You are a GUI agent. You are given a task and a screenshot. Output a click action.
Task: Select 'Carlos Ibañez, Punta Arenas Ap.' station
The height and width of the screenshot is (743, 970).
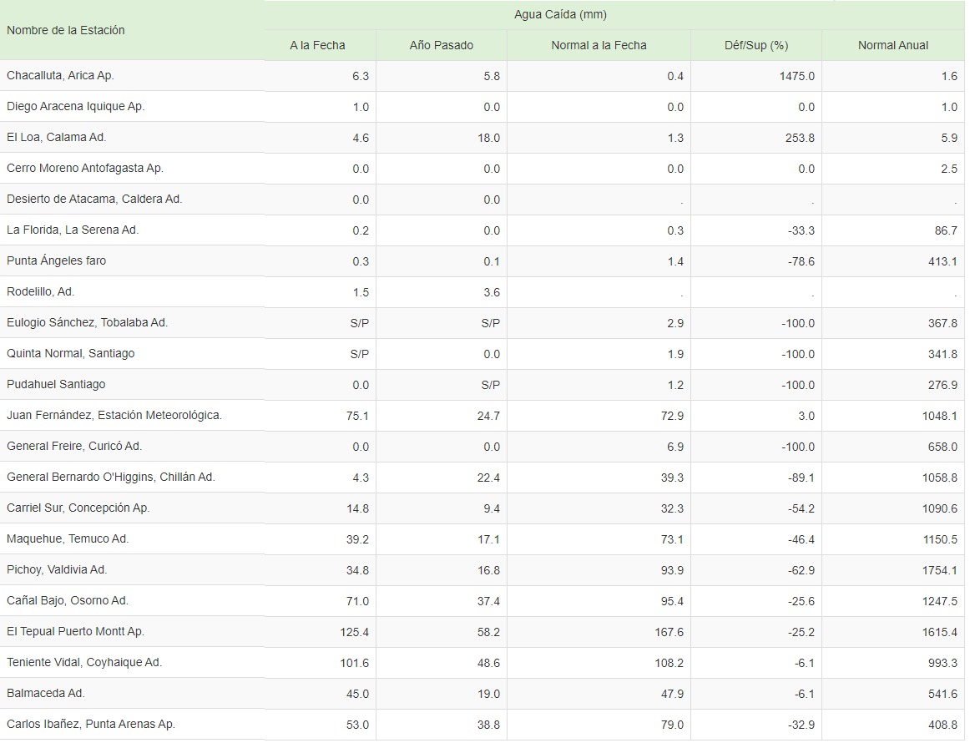91,725
